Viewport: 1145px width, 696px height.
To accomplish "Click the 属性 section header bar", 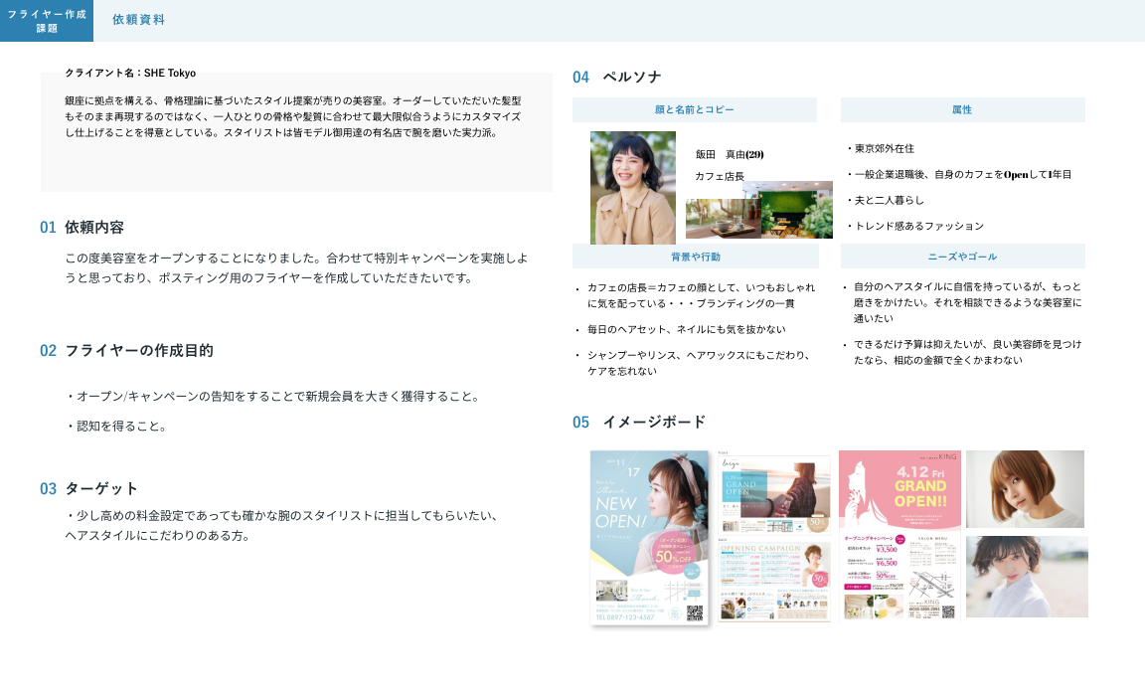I will [962, 109].
